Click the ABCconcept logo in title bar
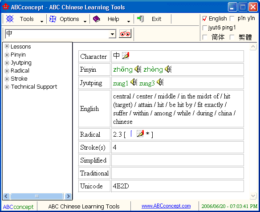Screen dimensions: 260x212 coord(5,7)
